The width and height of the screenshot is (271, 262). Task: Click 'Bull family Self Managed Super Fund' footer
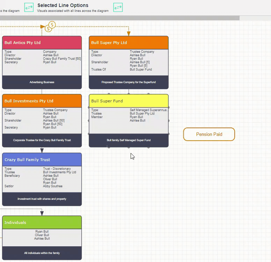[x=129, y=140]
